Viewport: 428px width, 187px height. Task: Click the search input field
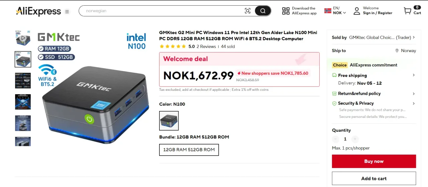click(160, 11)
